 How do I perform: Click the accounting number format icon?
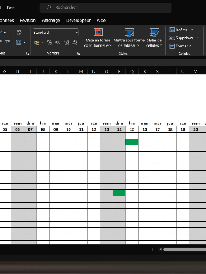tap(36, 42)
